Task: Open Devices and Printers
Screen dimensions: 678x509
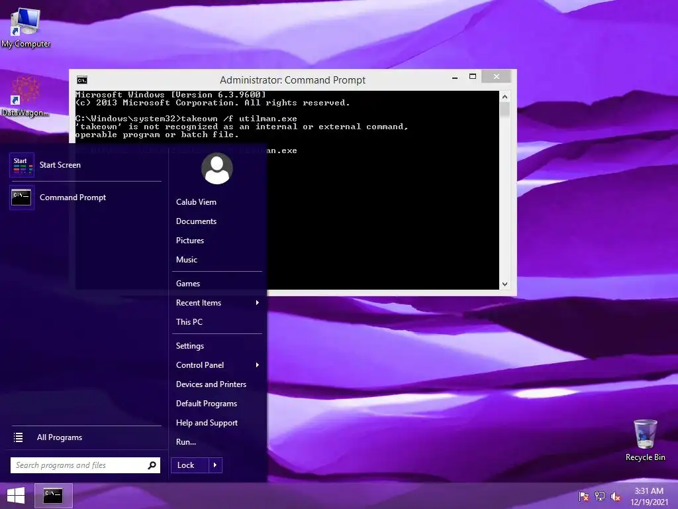Action: click(x=211, y=384)
